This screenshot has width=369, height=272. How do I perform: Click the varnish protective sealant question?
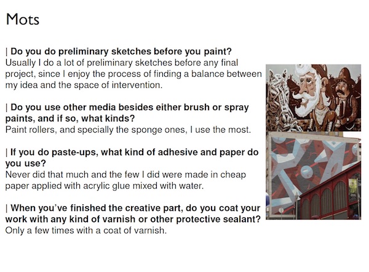click(133, 214)
